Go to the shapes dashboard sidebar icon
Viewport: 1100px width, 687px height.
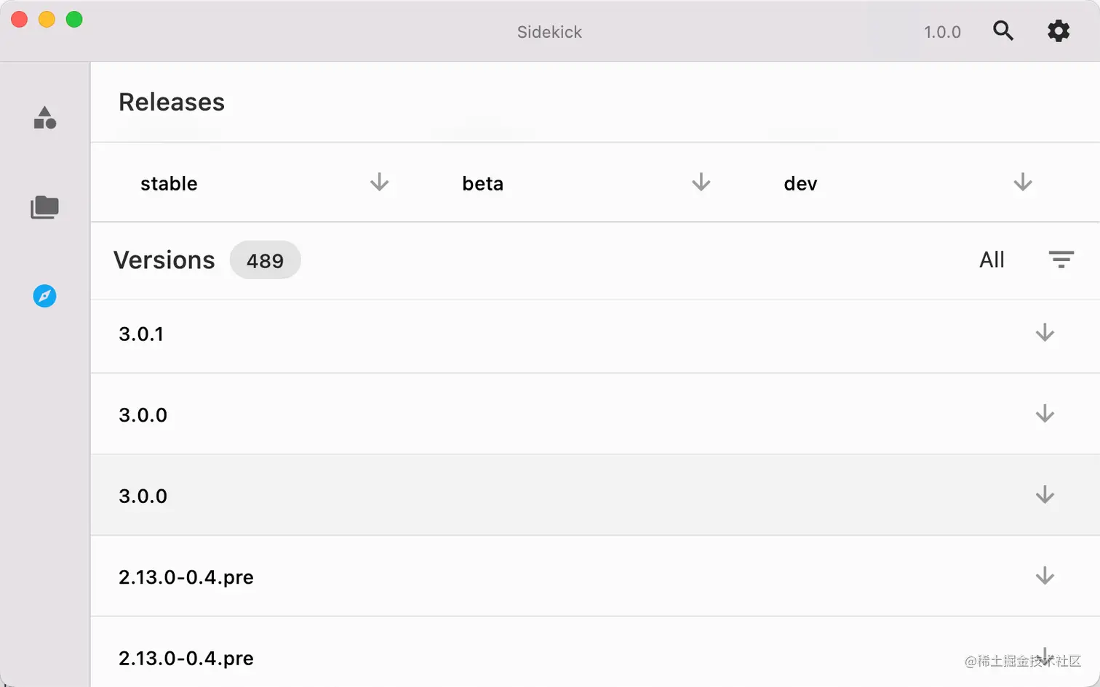44,118
